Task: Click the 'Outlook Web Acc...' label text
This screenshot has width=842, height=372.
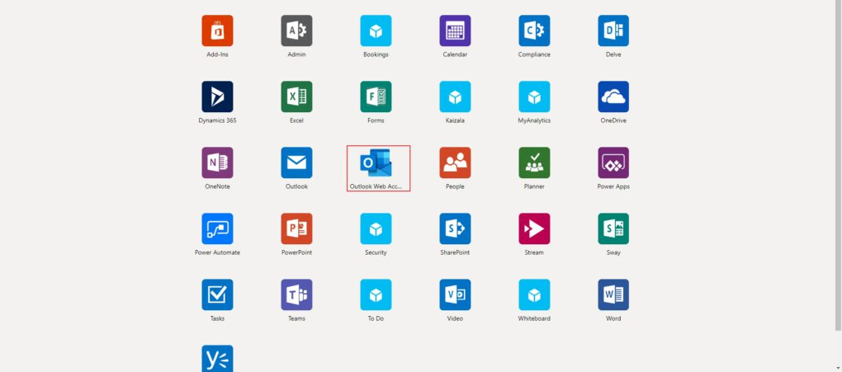Action: 376,186
